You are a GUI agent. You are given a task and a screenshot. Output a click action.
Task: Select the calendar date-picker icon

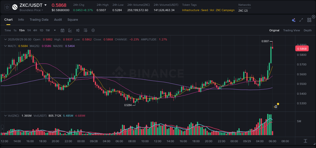click(62, 30)
